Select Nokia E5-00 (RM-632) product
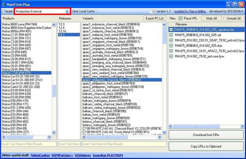 27,90
